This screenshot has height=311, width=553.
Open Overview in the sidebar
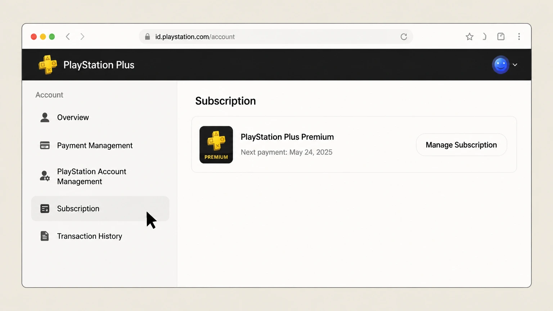pyautogui.click(x=100, y=117)
